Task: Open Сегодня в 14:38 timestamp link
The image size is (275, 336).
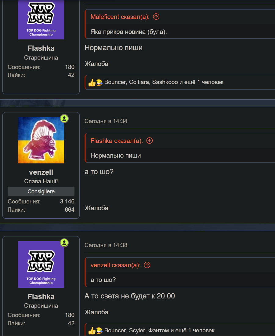Action: (x=106, y=245)
